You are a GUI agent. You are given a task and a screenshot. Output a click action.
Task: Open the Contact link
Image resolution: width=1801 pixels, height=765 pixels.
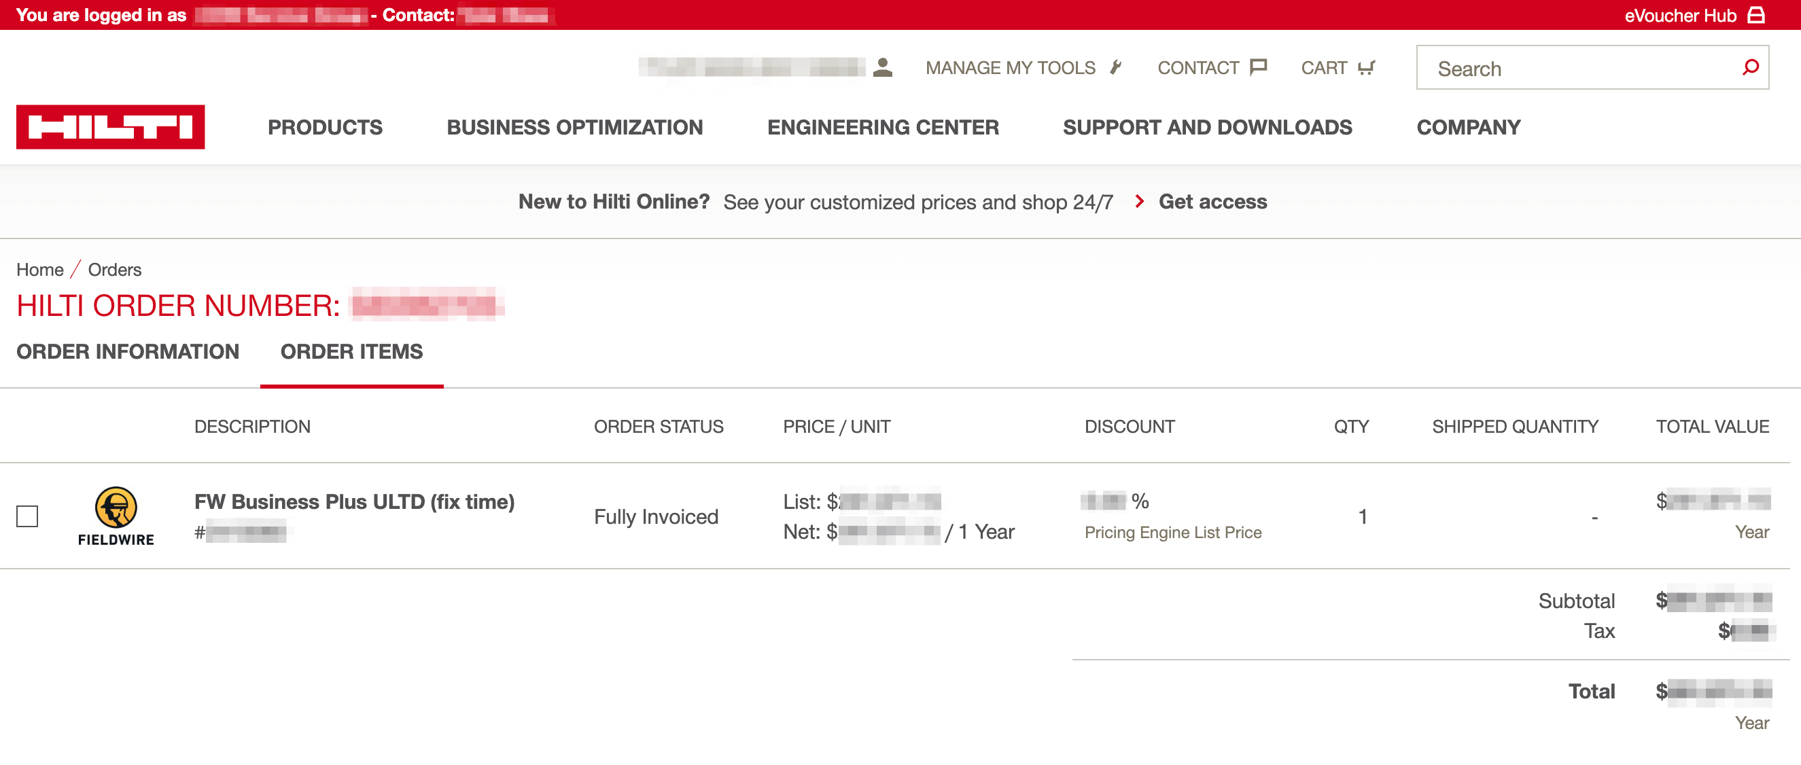point(1197,68)
